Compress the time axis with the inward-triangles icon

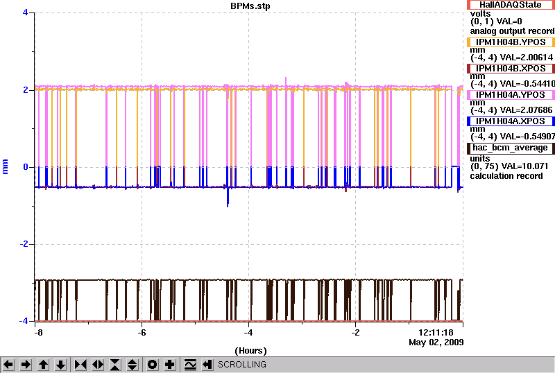click(80, 365)
